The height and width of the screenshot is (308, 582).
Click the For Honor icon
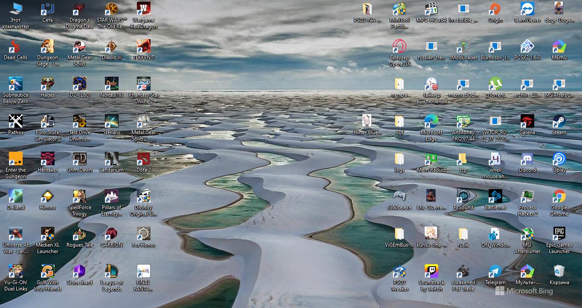144,237
